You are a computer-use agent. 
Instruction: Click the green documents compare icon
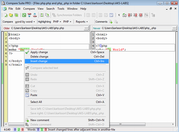coord(17,15)
